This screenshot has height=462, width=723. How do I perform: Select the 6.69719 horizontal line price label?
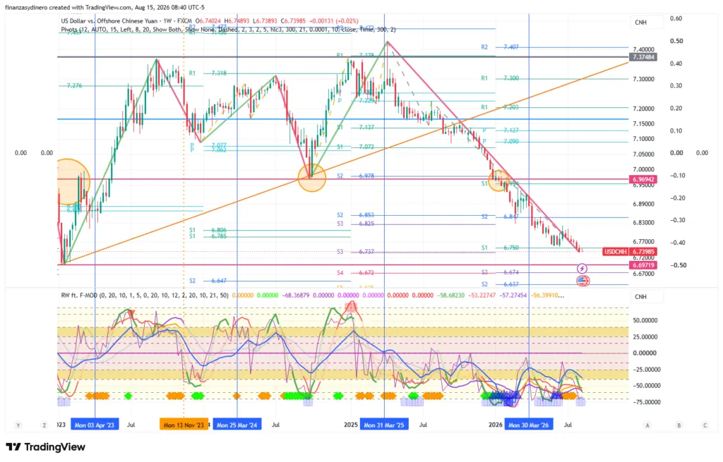643,265
